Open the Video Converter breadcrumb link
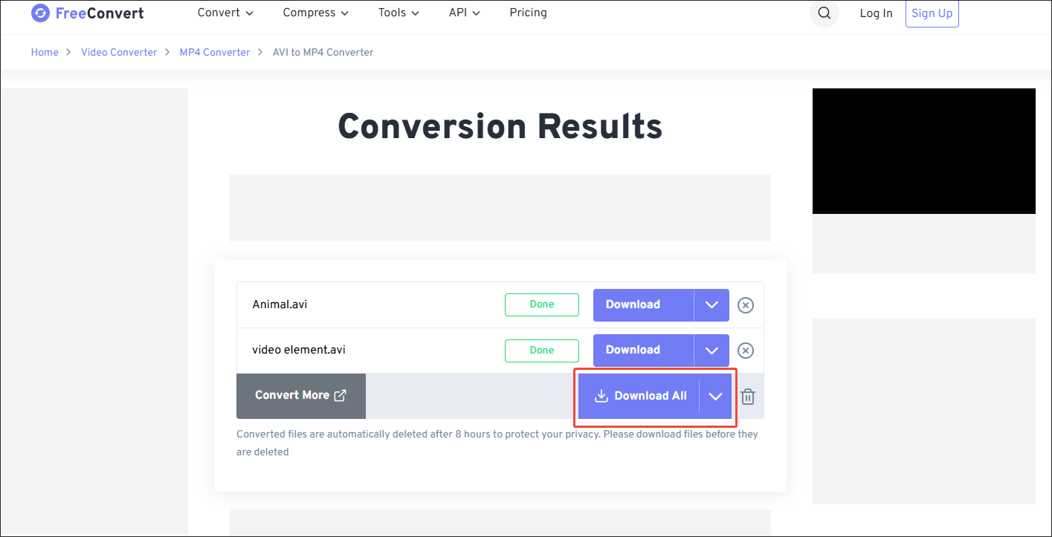 pos(119,52)
